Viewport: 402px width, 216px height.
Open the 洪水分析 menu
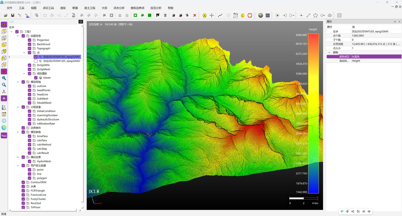(x=119, y=8)
